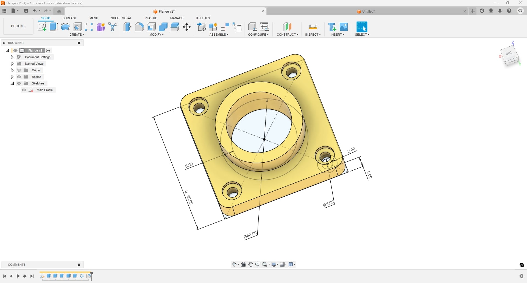Switch to the MANAGE tab
Viewport: 527px width, 283px height.
pyautogui.click(x=177, y=18)
